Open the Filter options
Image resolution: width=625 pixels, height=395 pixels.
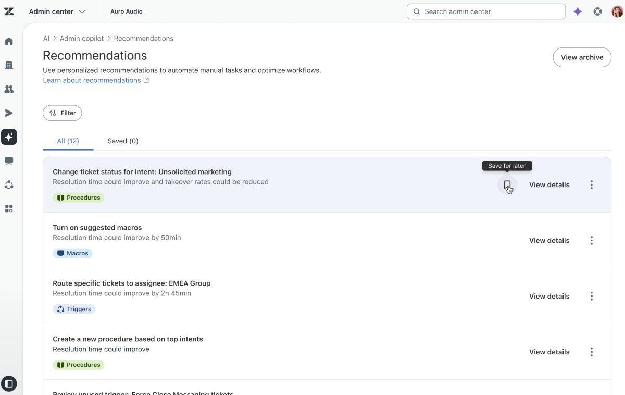click(63, 113)
